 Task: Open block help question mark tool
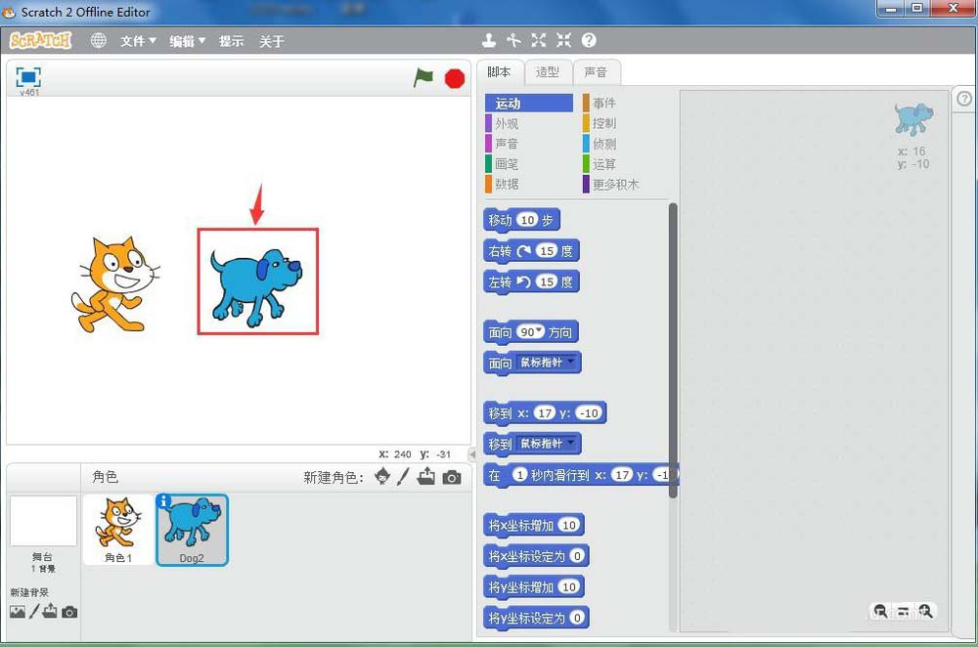tap(589, 40)
